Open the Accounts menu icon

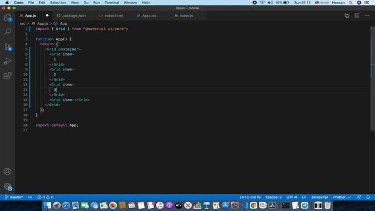[x=8, y=172]
